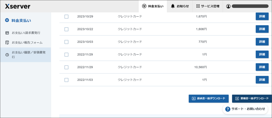Open the サービス管理 top tab
The height and width of the screenshot is (118, 272).
[208, 6]
